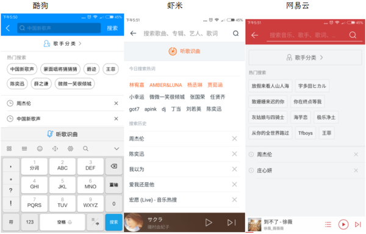366x234 pixels.
Task: Remove 周杰伦 from Kugou search history
Action: (116, 103)
